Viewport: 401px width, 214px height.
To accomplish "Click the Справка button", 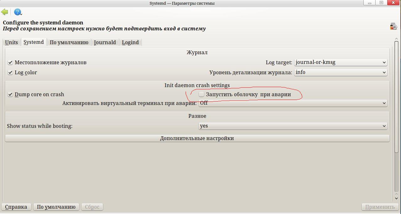I will [16, 207].
